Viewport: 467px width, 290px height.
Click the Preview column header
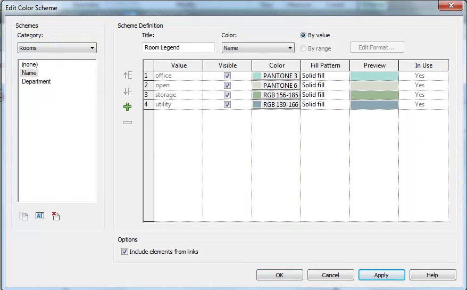(x=374, y=65)
